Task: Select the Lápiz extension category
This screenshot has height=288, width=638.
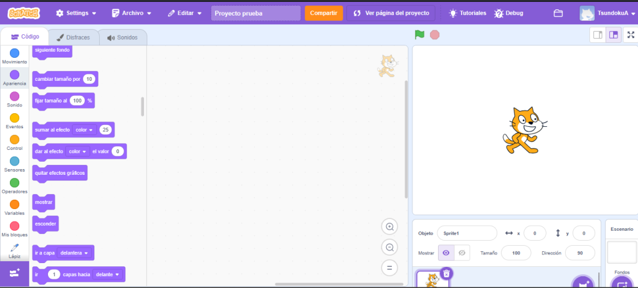Action: [15, 251]
